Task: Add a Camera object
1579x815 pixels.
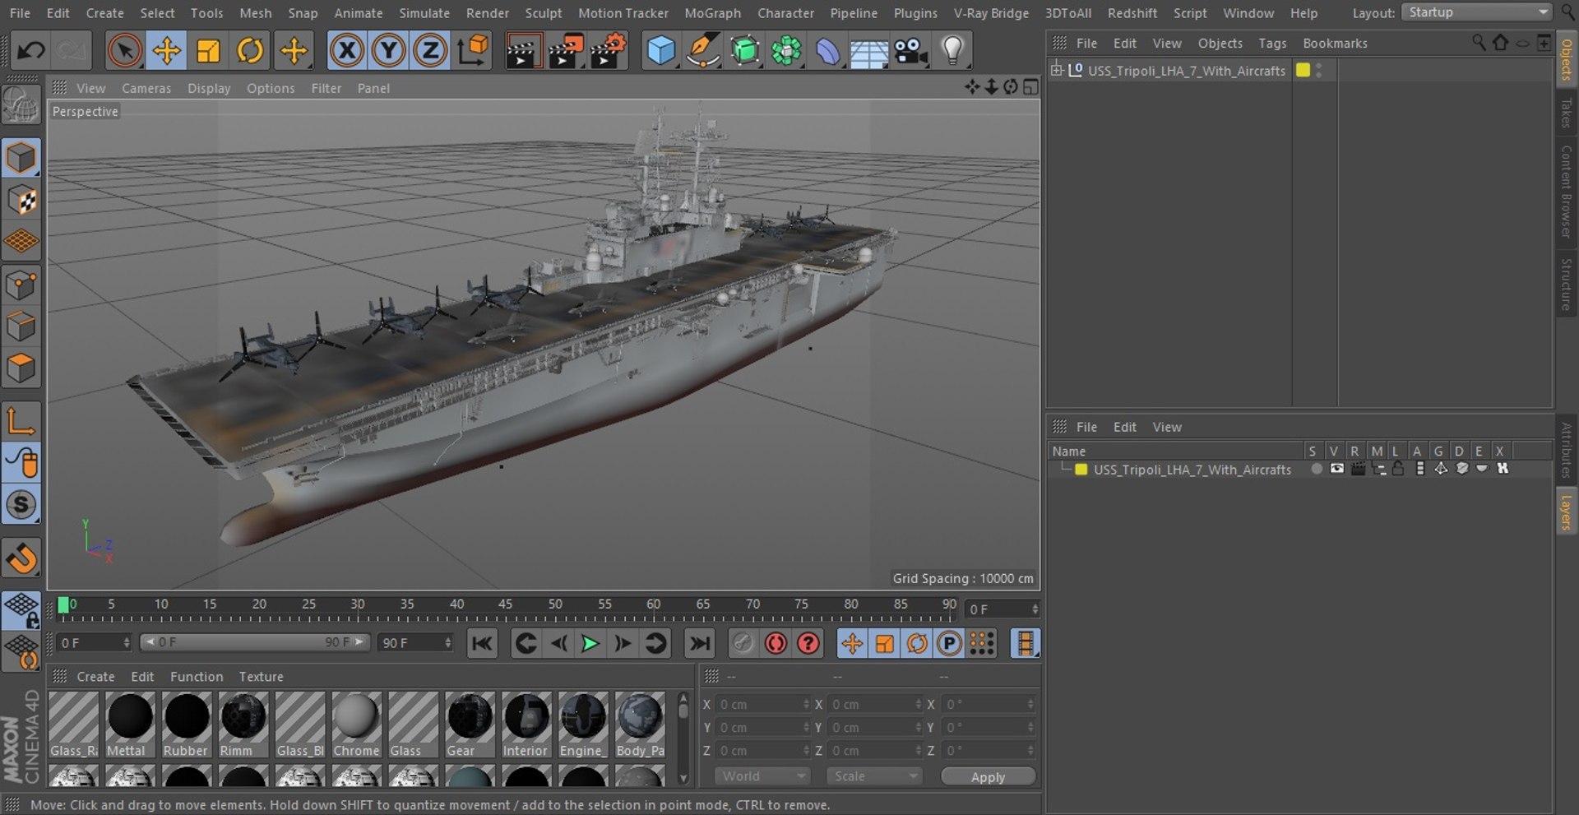Action: coord(911,51)
